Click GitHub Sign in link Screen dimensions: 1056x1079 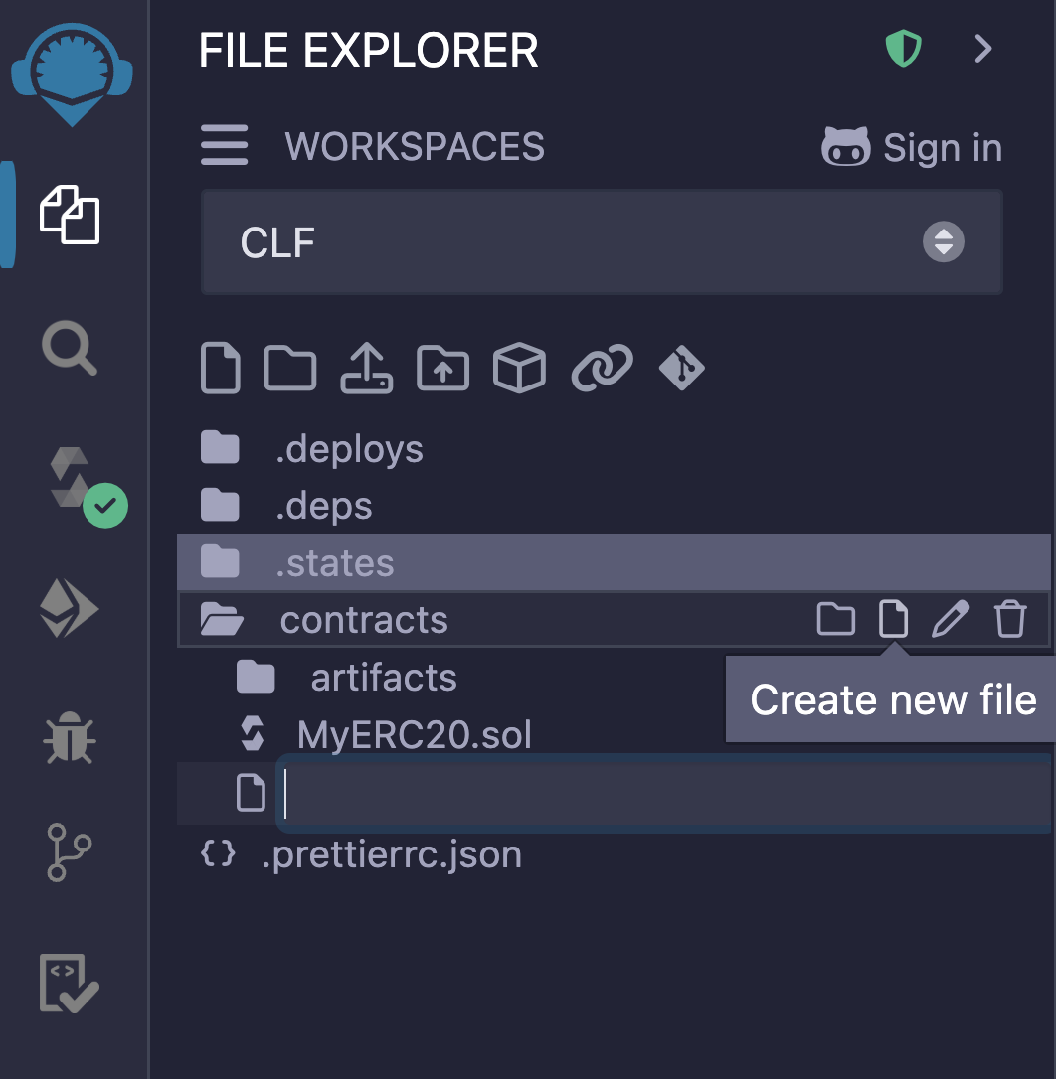912,148
